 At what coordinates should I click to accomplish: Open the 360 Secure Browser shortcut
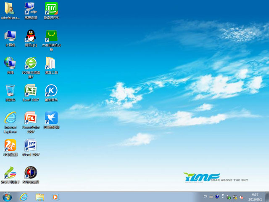[x=30, y=63]
